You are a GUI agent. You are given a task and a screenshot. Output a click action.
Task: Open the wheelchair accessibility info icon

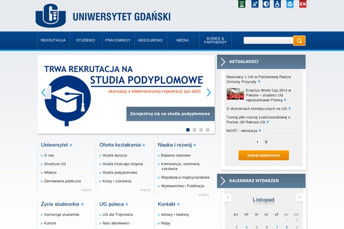point(277,4)
